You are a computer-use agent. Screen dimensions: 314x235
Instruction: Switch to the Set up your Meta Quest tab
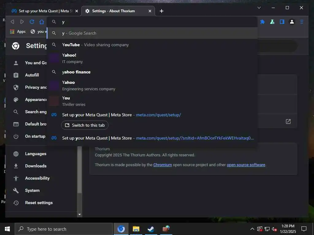42,11
